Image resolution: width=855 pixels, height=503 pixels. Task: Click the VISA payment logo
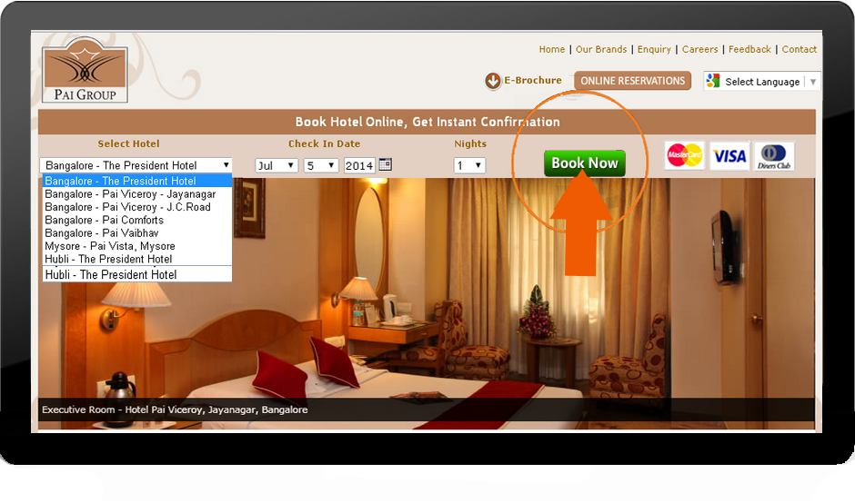click(729, 156)
